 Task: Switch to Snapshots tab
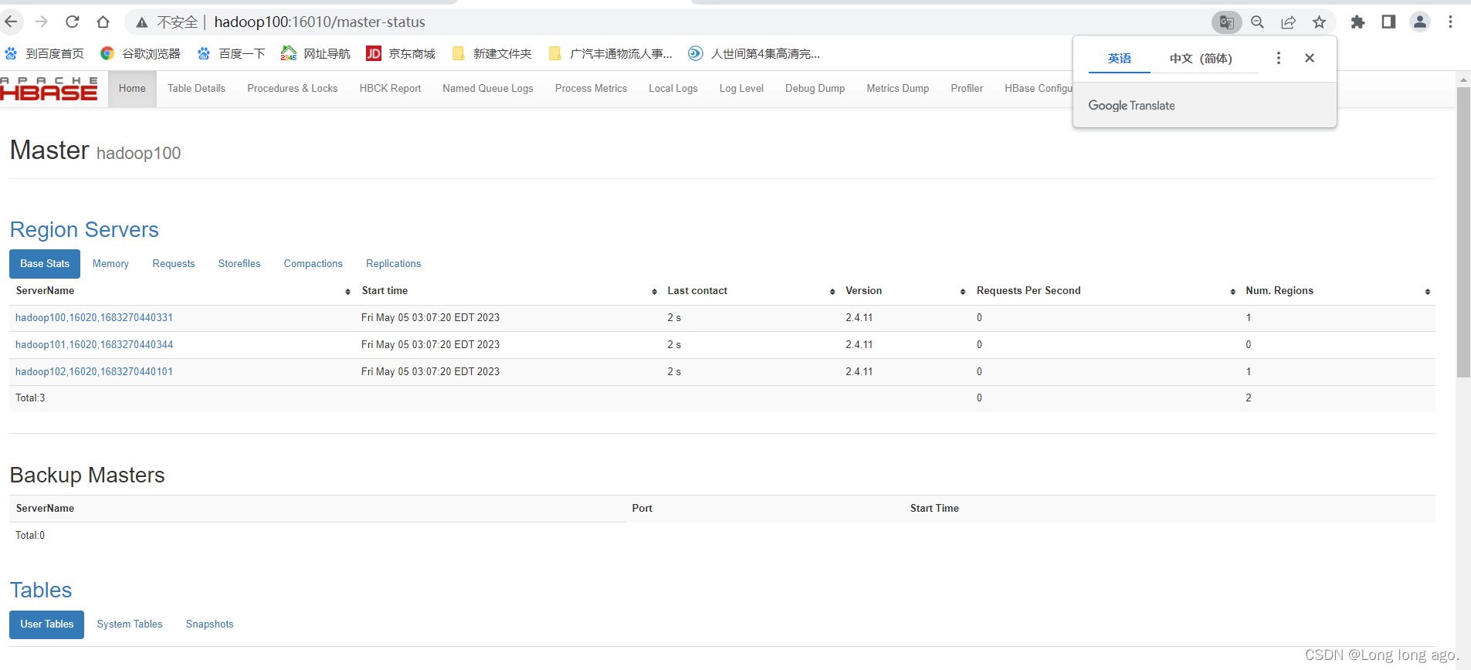coord(209,624)
